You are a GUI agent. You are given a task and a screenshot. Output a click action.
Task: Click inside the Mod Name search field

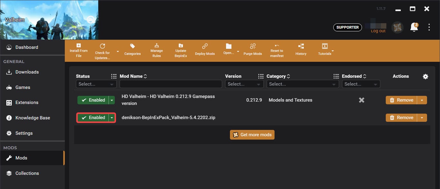tap(171, 84)
